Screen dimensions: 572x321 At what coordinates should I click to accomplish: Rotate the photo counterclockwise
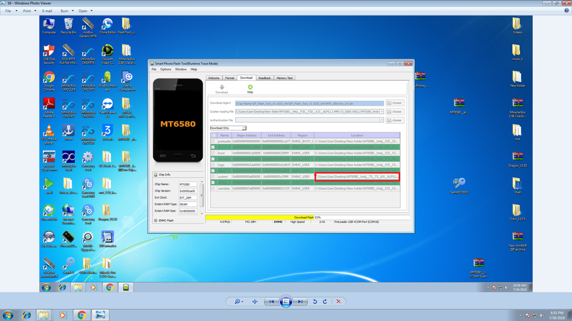(x=315, y=301)
